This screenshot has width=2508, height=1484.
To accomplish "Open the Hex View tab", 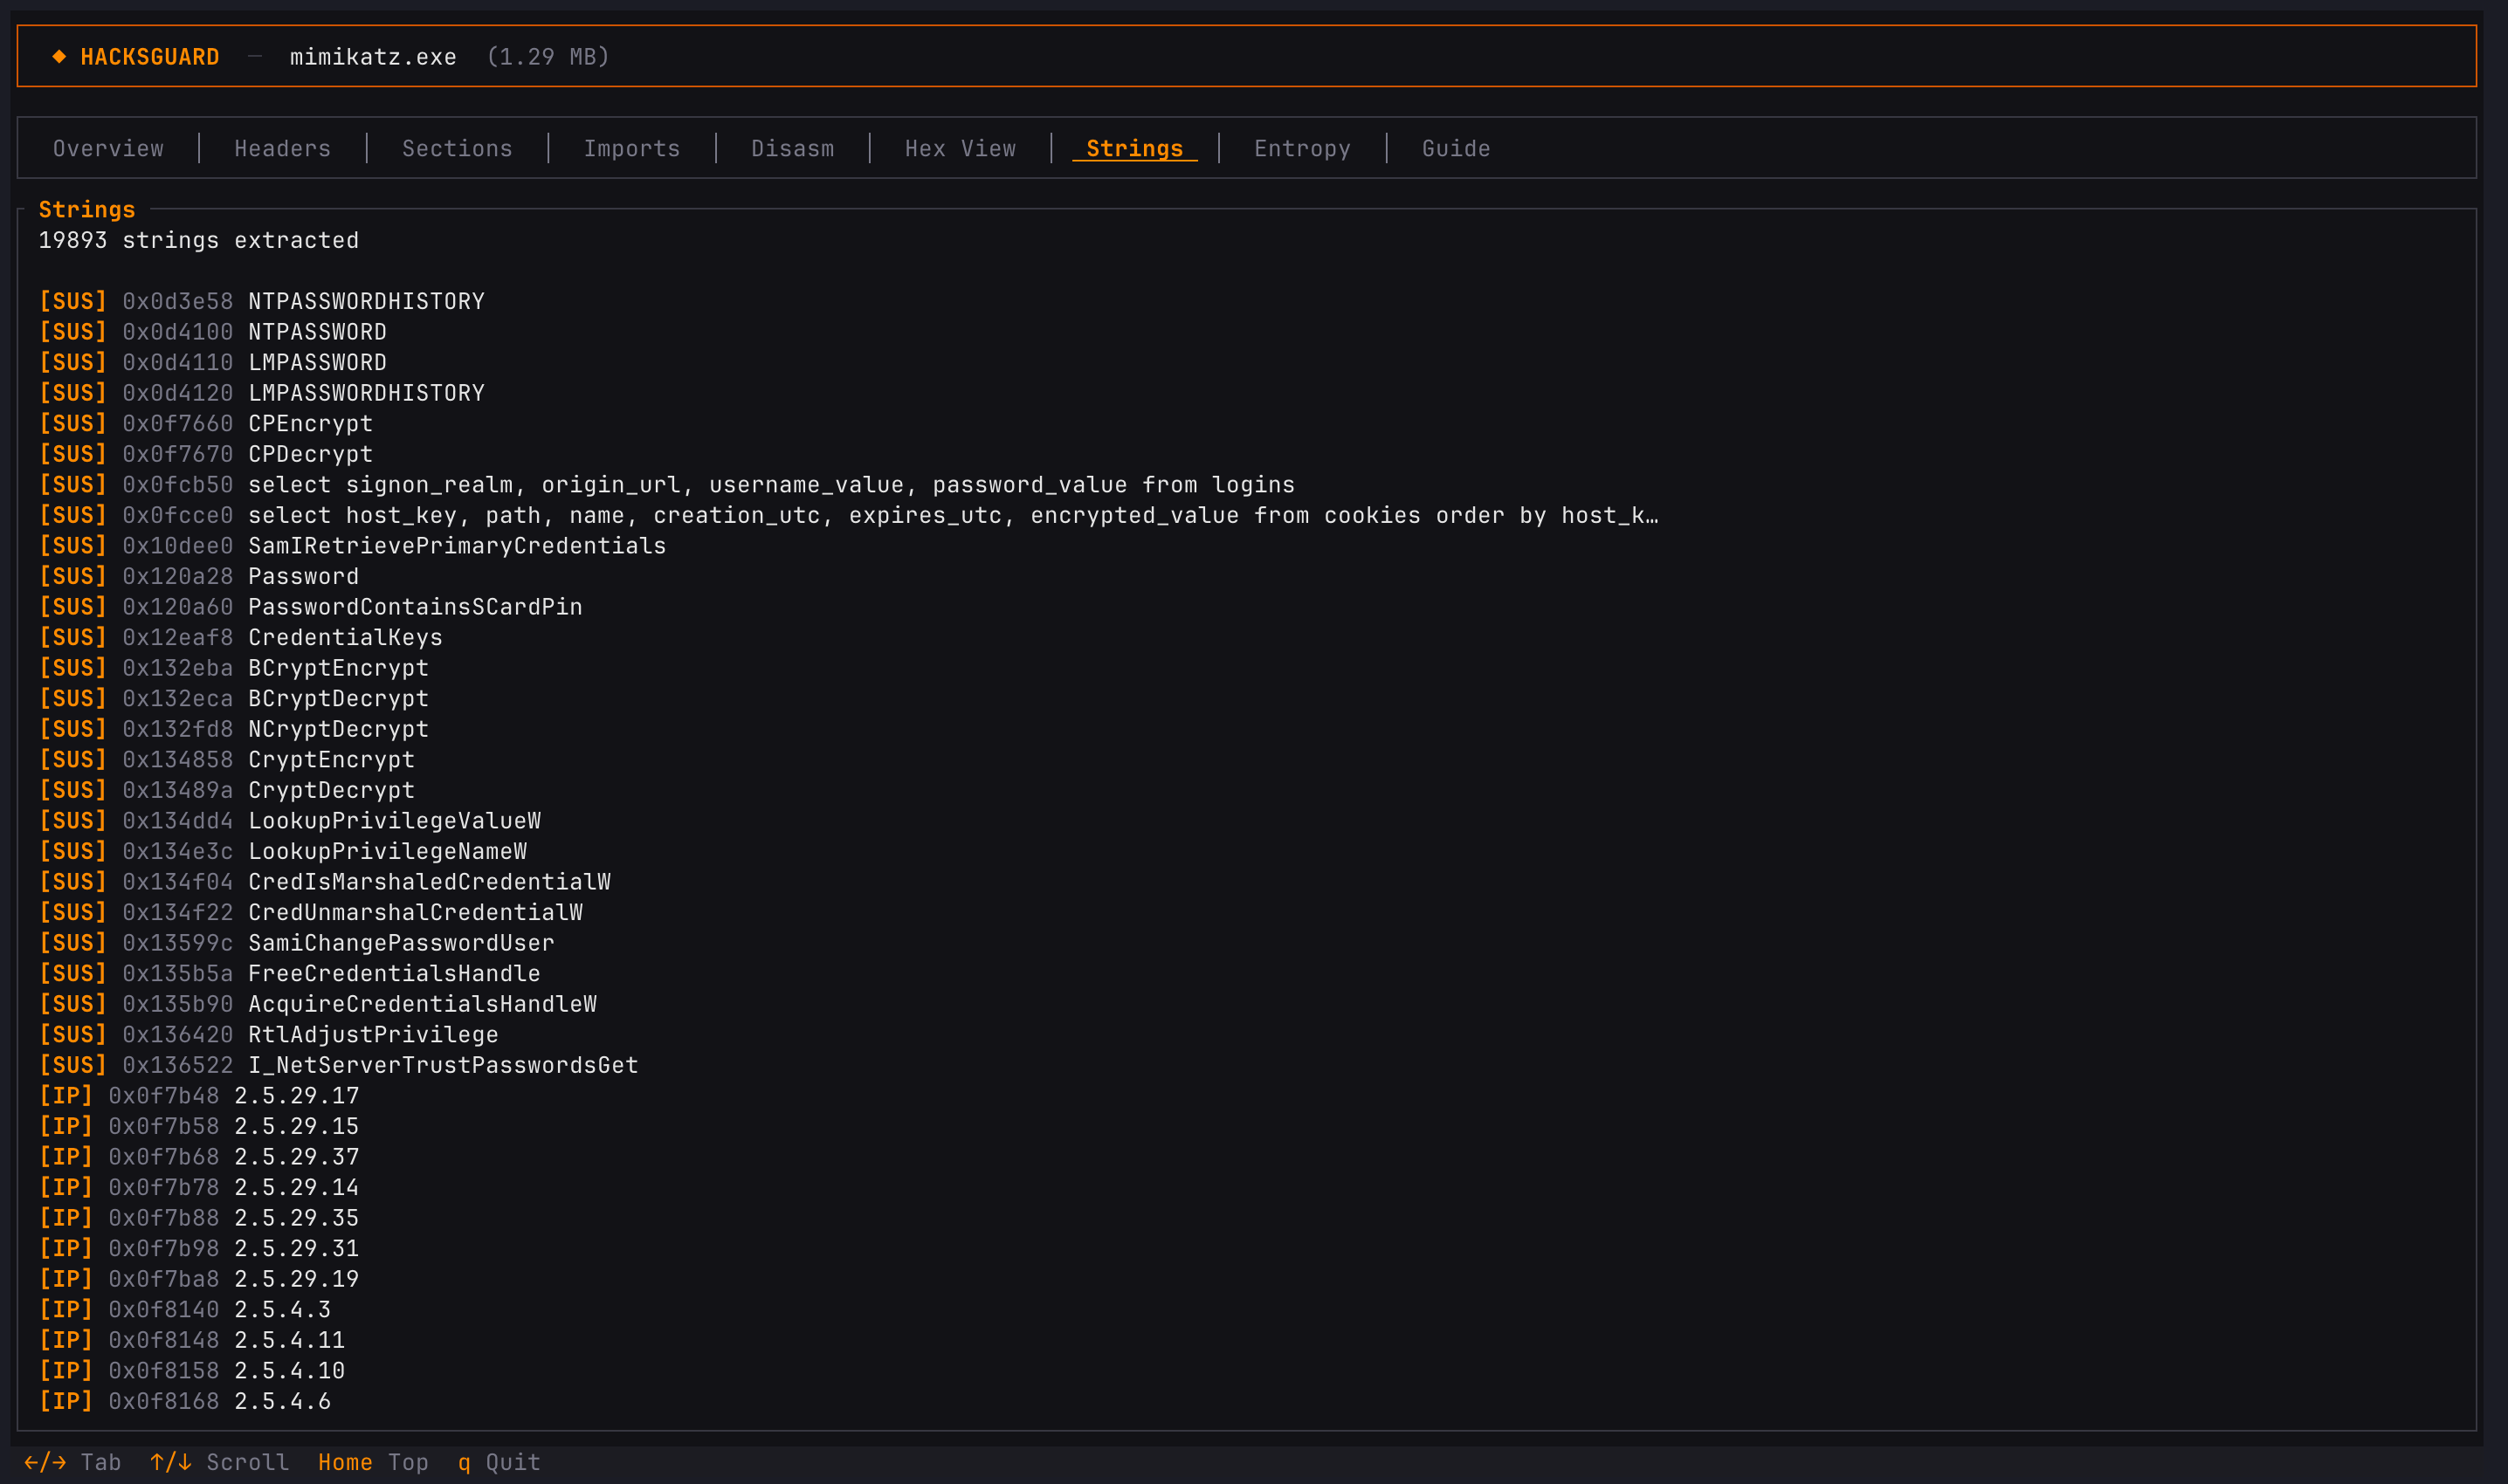I will (961, 148).
